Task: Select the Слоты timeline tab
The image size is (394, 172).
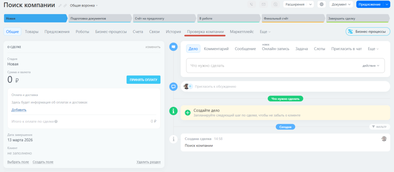Action: point(319,49)
